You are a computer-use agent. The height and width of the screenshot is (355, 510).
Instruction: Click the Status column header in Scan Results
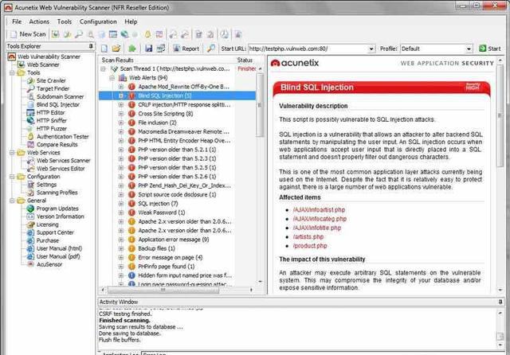(245, 60)
